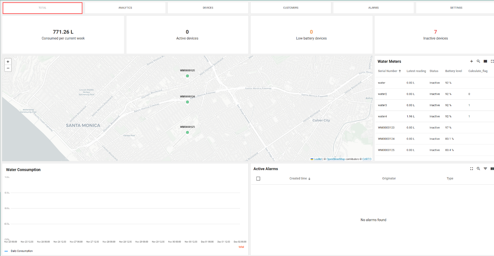Hide Daily Consumption series via chart legend
This screenshot has height=256, width=494.
point(21,251)
